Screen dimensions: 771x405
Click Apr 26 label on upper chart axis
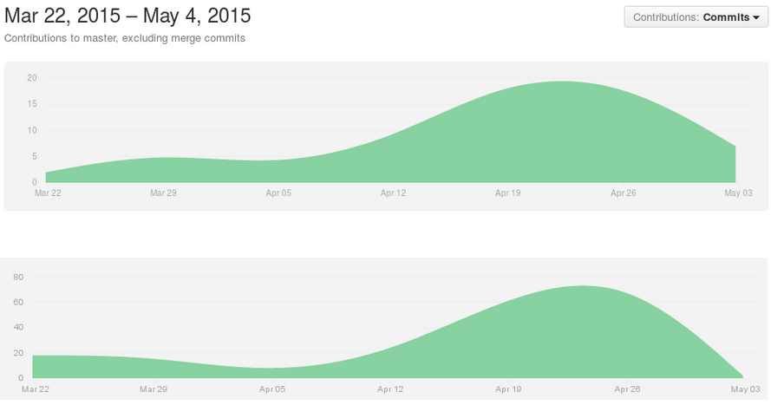pyautogui.click(x=623, y=193)
